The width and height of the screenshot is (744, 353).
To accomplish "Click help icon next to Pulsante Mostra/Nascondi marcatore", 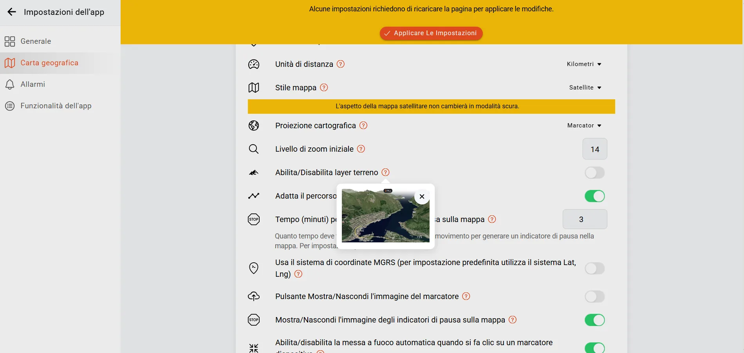I will [466, 296].
